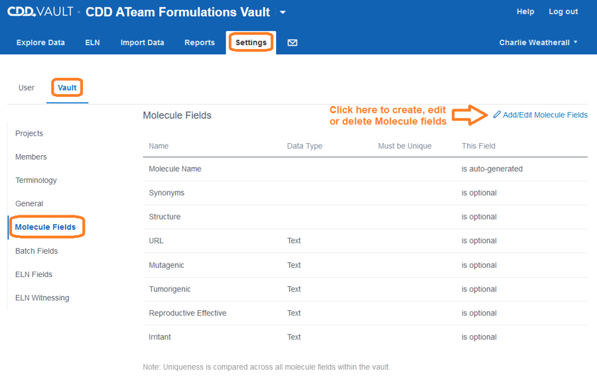Open Members in the sidebar
597x387 pixels.
pyautogui.click(x=31, y=157)
